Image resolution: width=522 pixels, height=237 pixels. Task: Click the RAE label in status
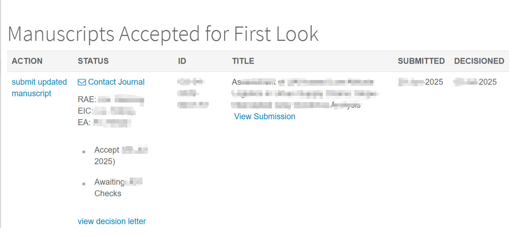tap(87, 100)
